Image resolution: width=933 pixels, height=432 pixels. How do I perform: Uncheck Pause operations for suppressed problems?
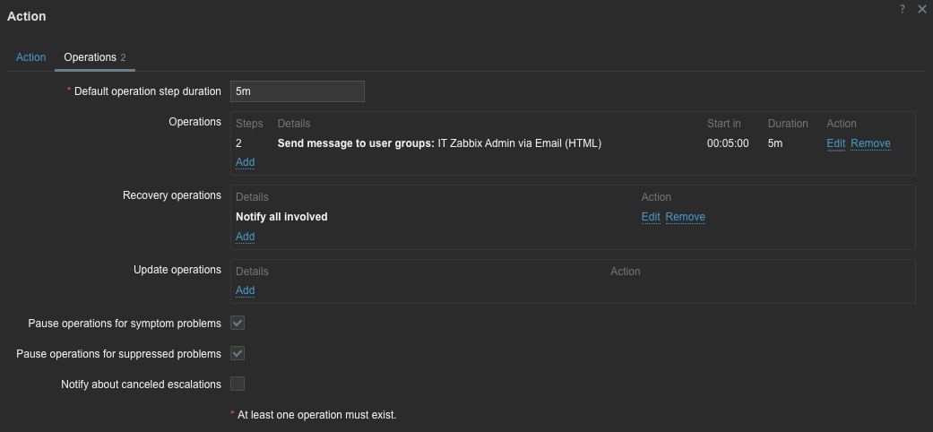(x=238, y=353)
